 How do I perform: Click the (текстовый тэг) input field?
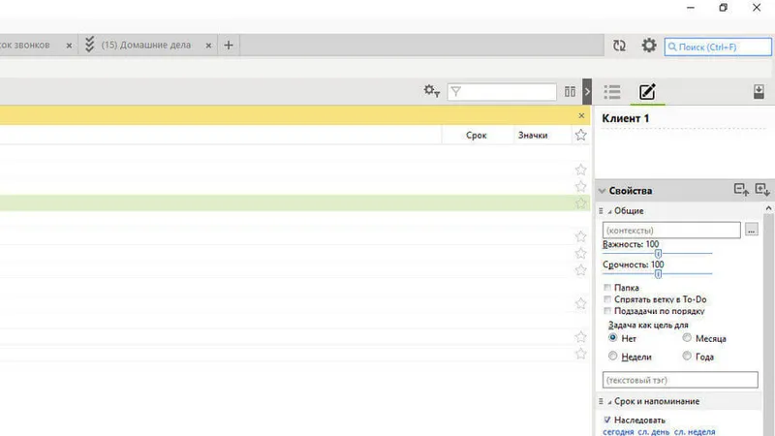pyautogui.click(x=680, y=380)
